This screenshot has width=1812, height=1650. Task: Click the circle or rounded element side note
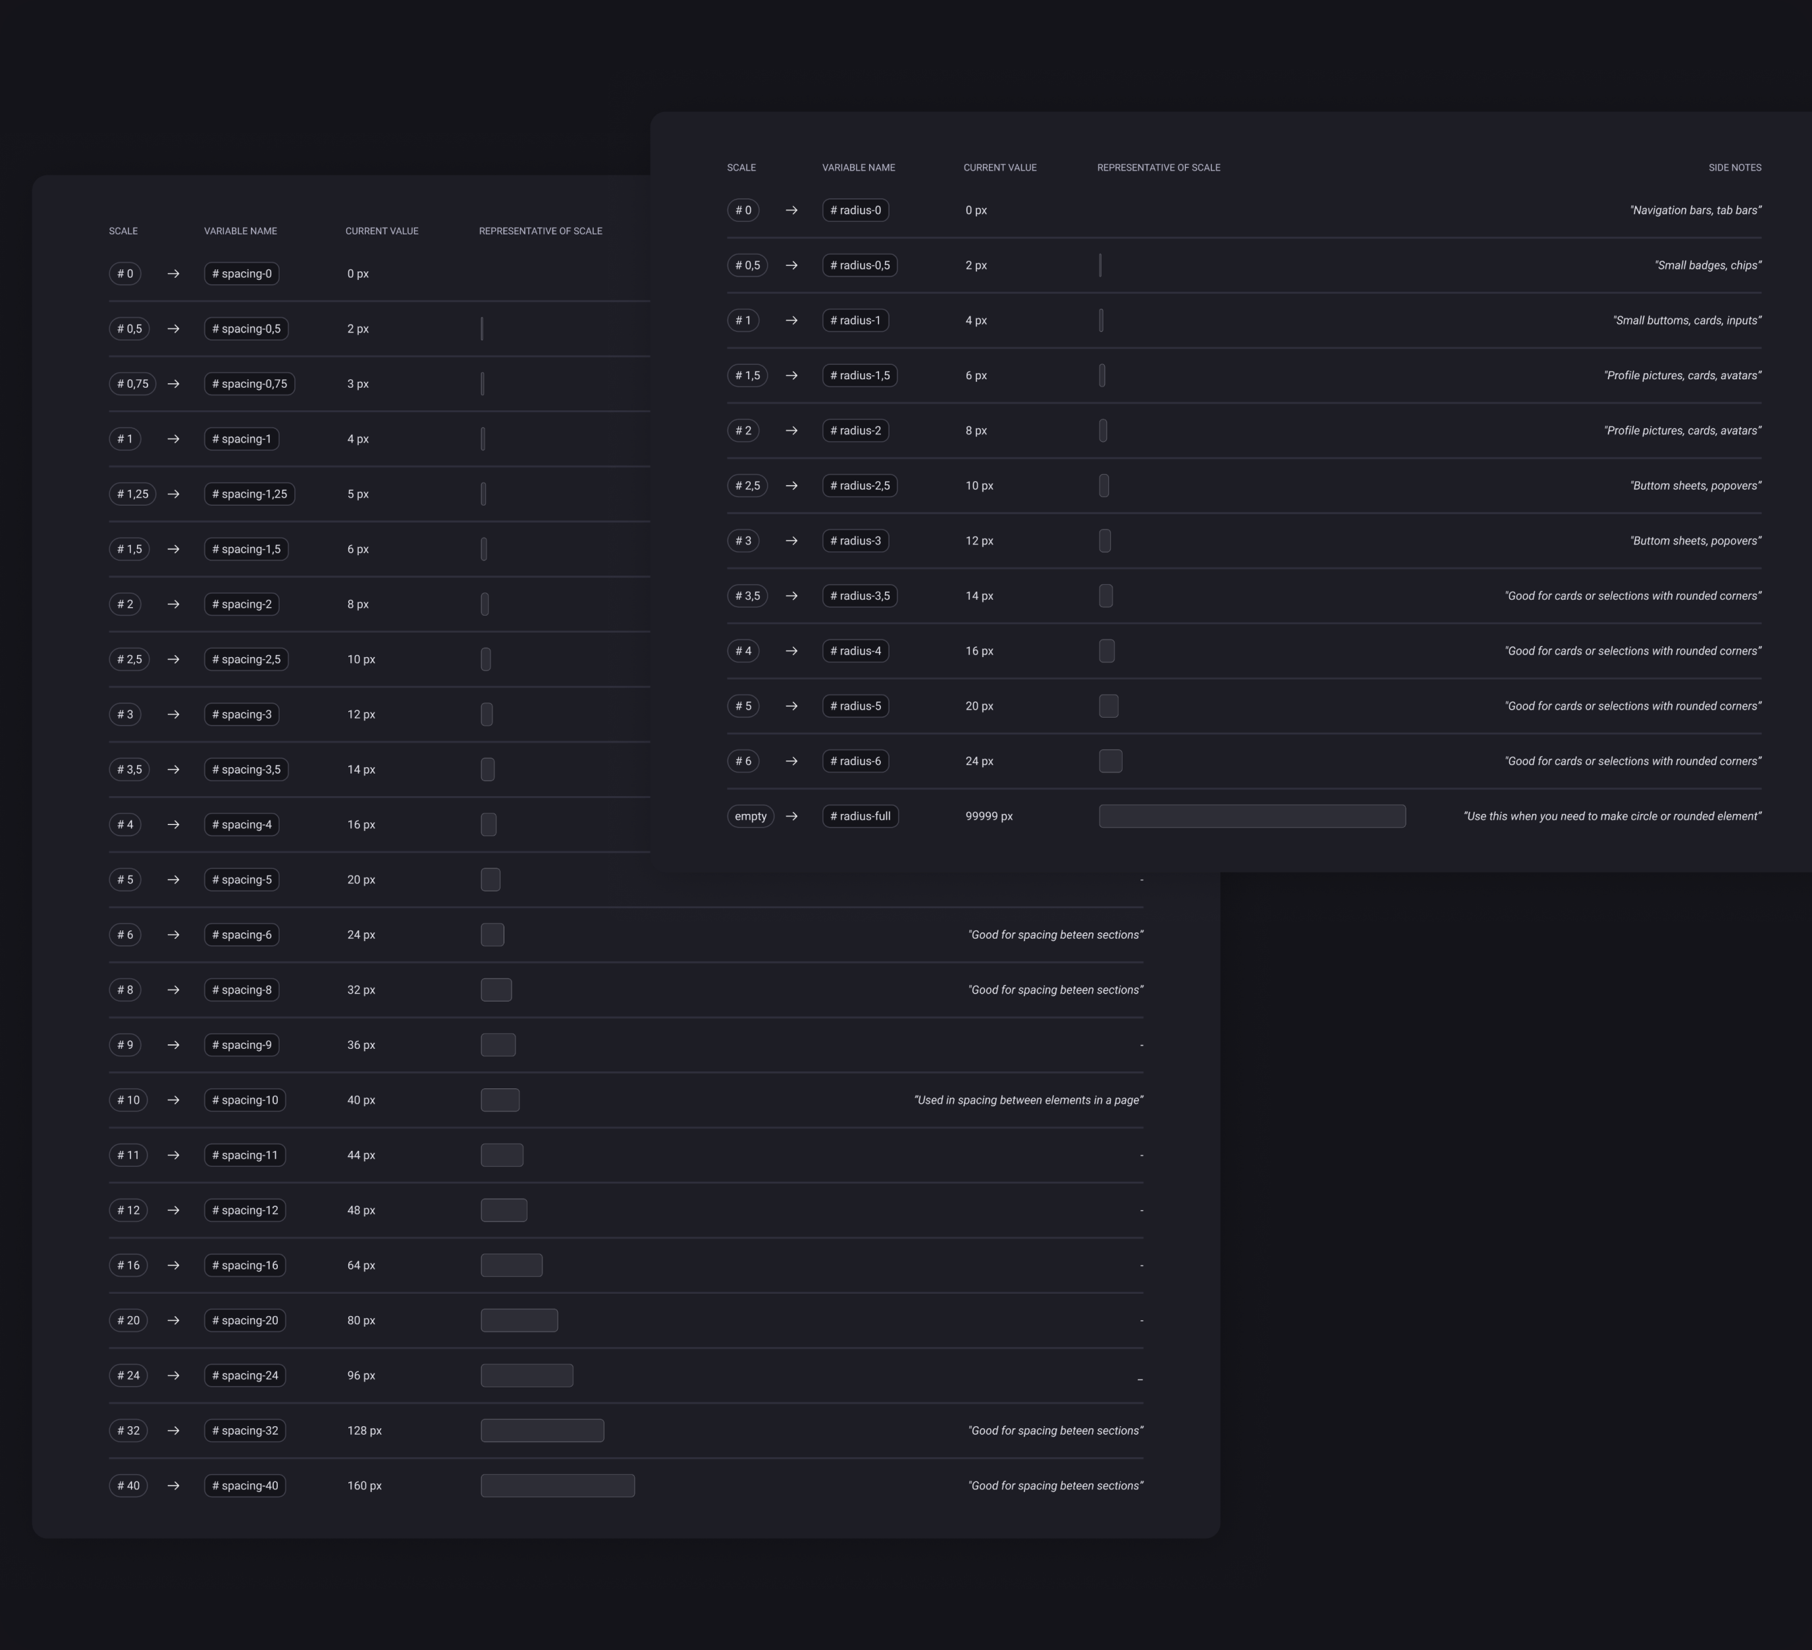pyautogui.click(x=1612, y=816)
